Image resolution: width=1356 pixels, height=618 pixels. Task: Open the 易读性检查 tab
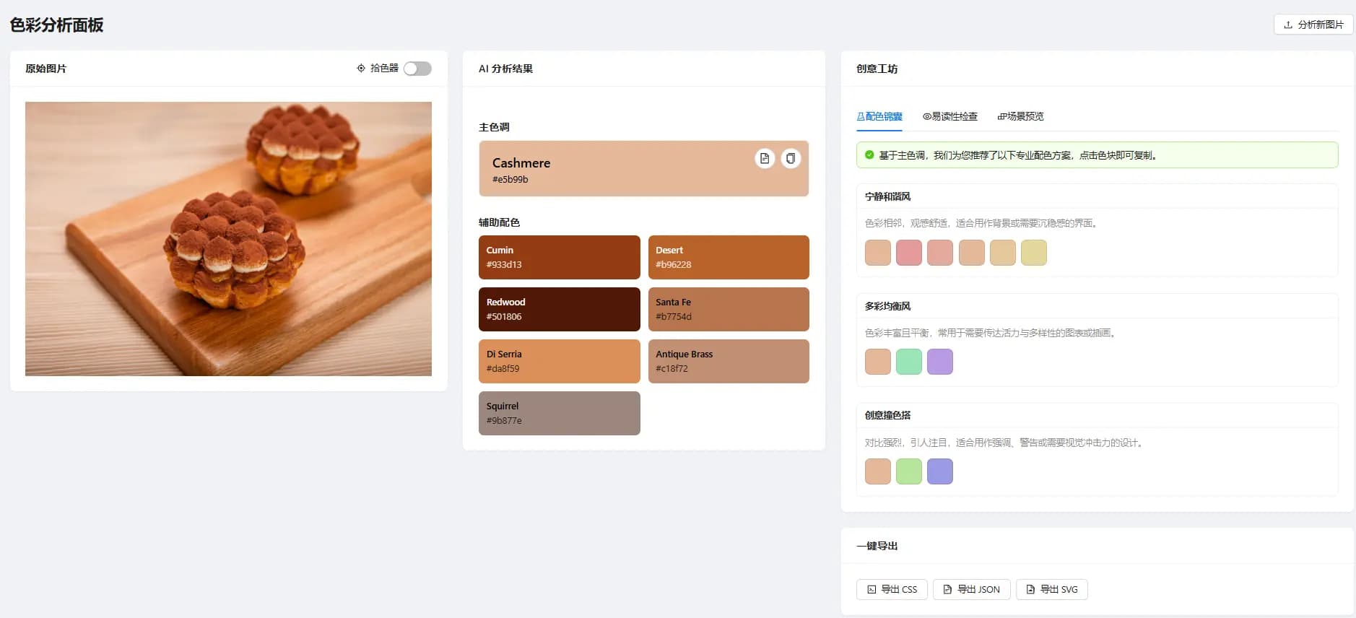949,116
